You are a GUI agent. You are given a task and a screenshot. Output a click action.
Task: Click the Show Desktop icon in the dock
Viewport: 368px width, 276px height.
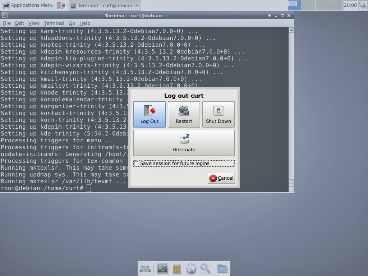point(145,268)
